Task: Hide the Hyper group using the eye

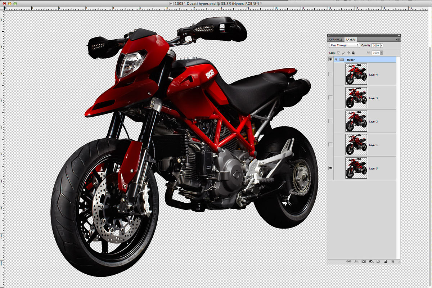Action: click(x=330, y=60)
